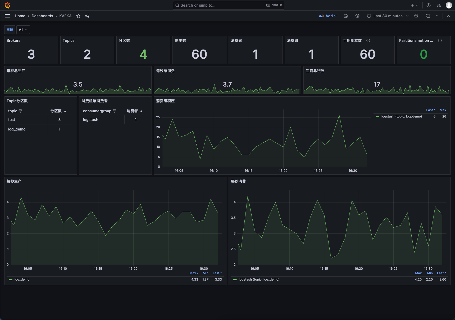
Task: Open the plus new-item menu
Action: pos(414,5)
